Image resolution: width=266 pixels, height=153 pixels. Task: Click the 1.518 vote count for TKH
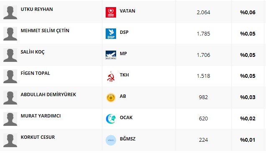(x=203, y=76)
